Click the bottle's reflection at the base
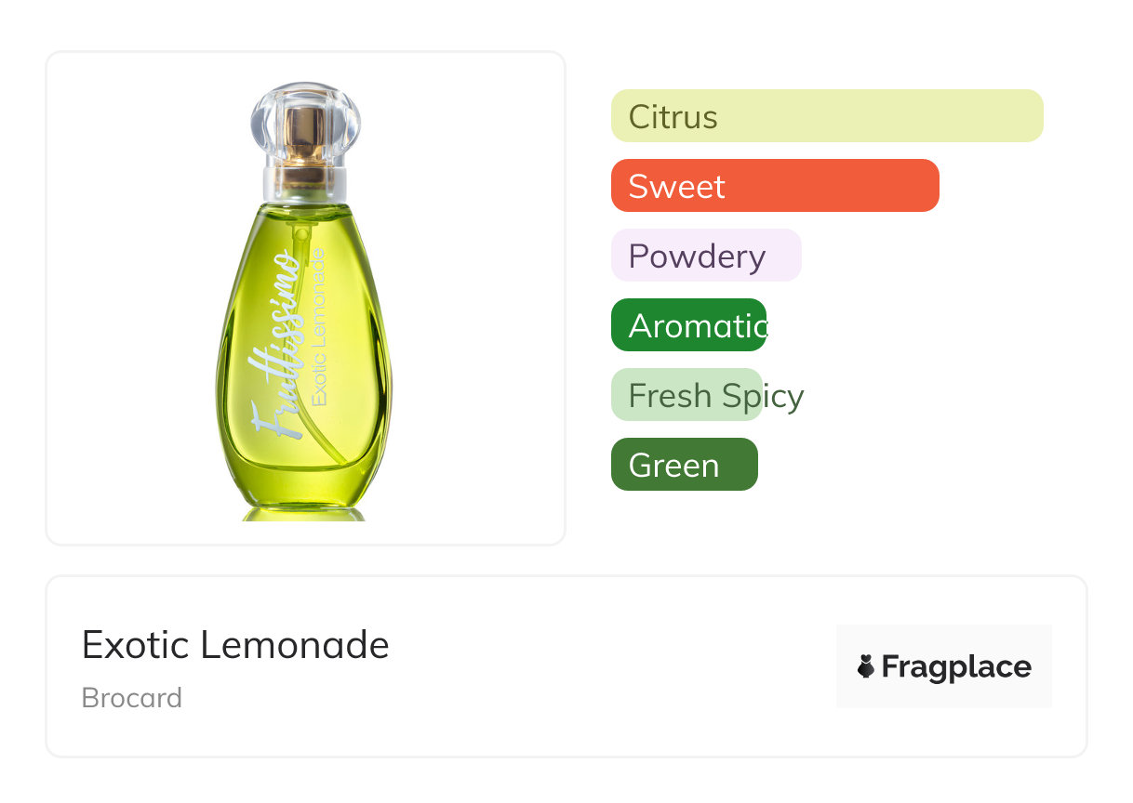Screen dimensions: 1133x803 point(304,513)
